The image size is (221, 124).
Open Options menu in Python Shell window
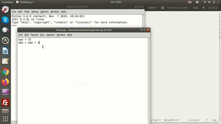[x=45, y=12]
